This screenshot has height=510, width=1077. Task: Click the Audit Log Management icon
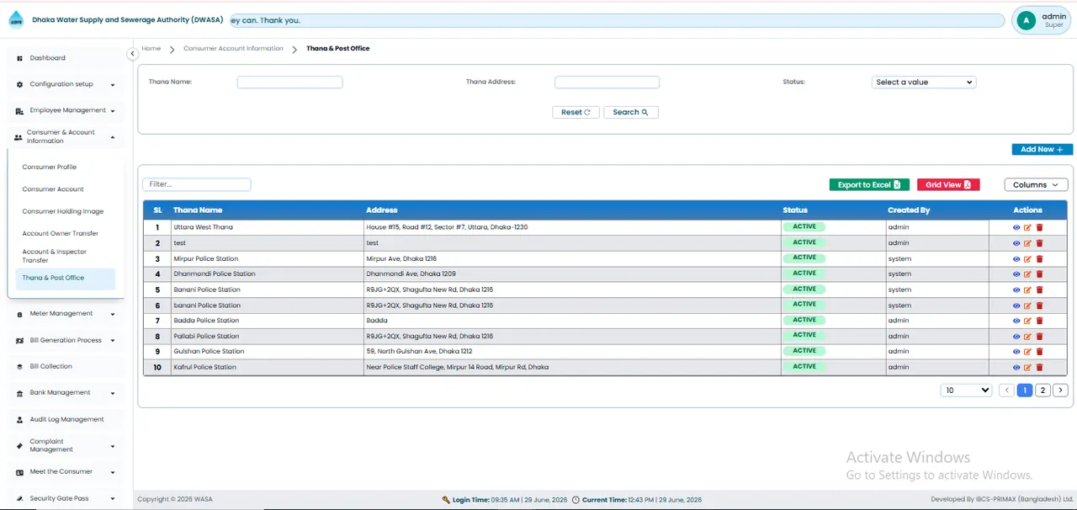point(19,419)
